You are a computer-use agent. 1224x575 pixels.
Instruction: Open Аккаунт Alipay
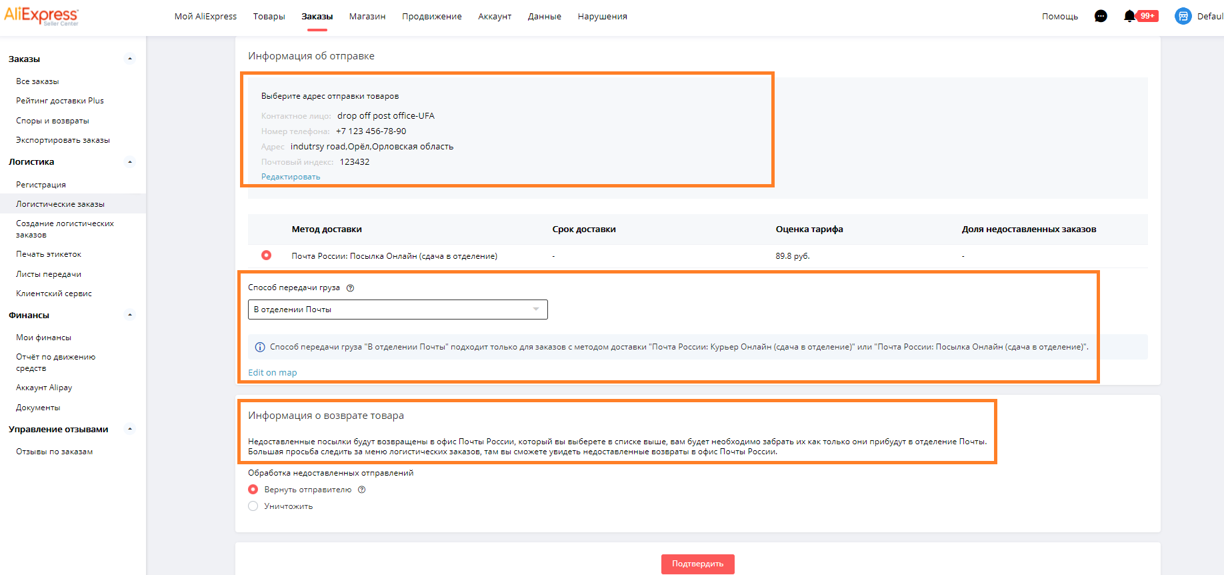[44, 388]
